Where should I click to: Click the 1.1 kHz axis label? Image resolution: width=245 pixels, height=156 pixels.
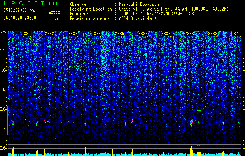click(x=4, y=51)
